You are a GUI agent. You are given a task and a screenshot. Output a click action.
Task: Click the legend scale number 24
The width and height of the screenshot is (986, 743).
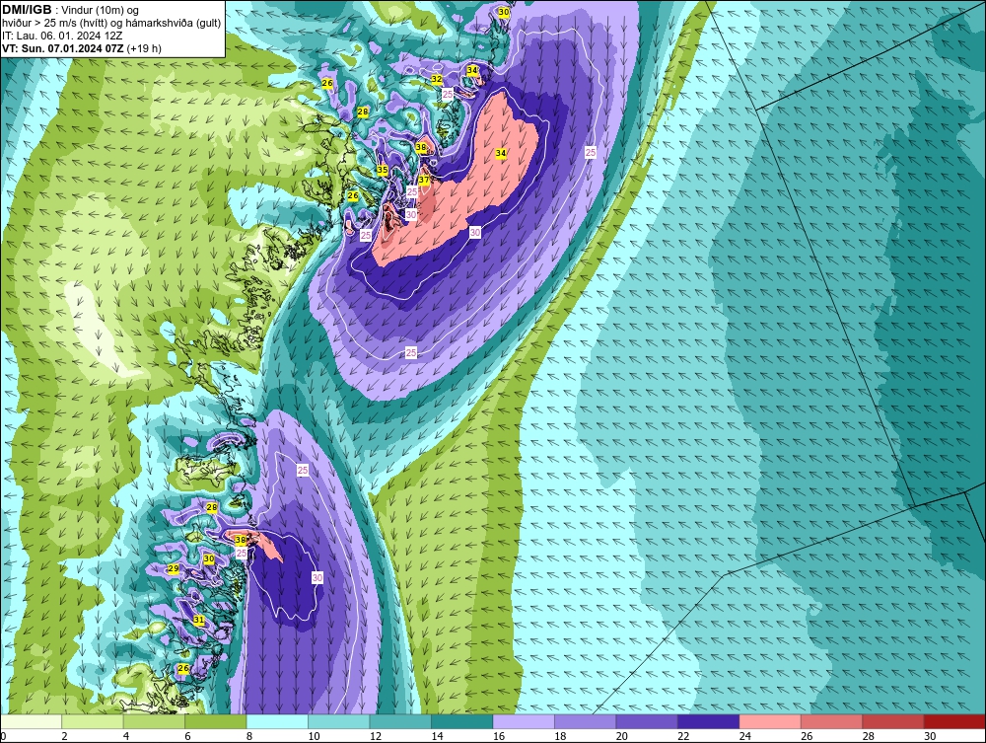point(745,736)
